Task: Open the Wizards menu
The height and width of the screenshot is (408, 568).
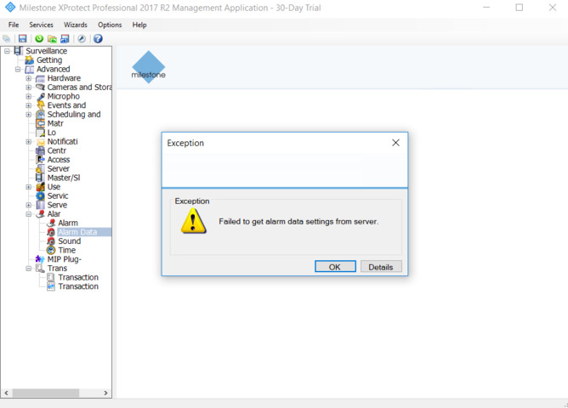Action: coord(76,25)
